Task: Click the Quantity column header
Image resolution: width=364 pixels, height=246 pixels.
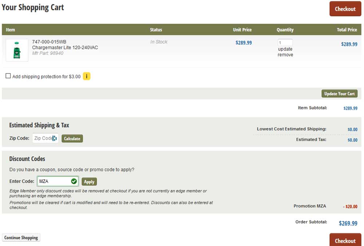Action: [285, 30]
